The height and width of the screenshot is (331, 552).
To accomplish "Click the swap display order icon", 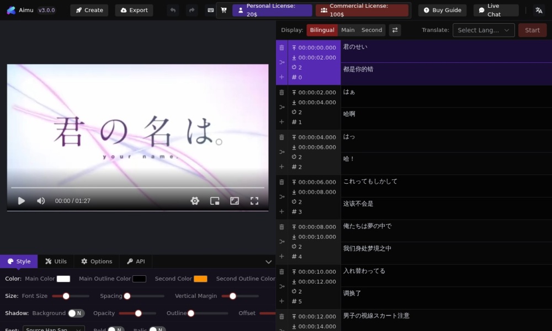I will [395, 30].
